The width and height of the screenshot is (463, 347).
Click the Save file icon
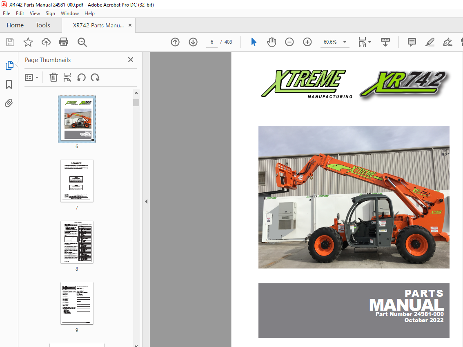pyautogui.click(x=10, y=42)
